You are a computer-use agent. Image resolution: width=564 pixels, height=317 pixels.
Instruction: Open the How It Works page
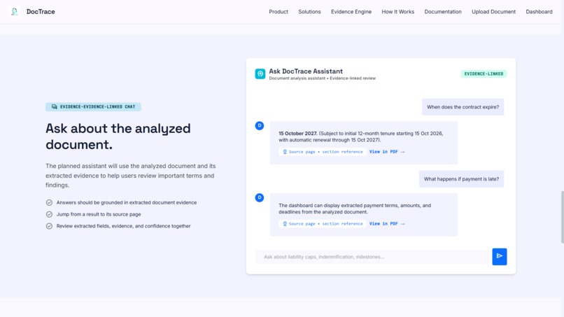click(398, 11)
